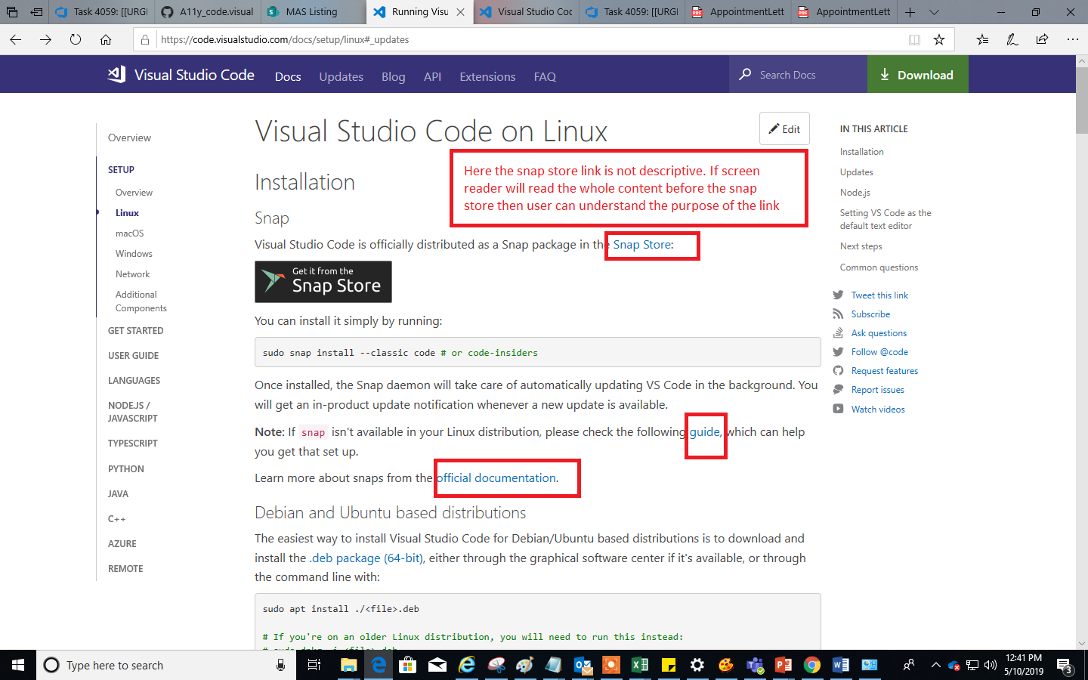
Task: Open the Settings and more menu
Action: pos(1074,39)
